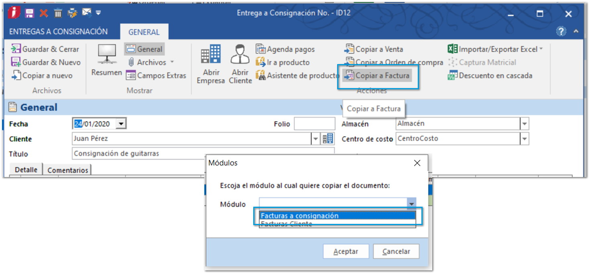The image size is (590, 274).
Task: Open the Fecha date picker dropdown
Action: click(121, 124)
